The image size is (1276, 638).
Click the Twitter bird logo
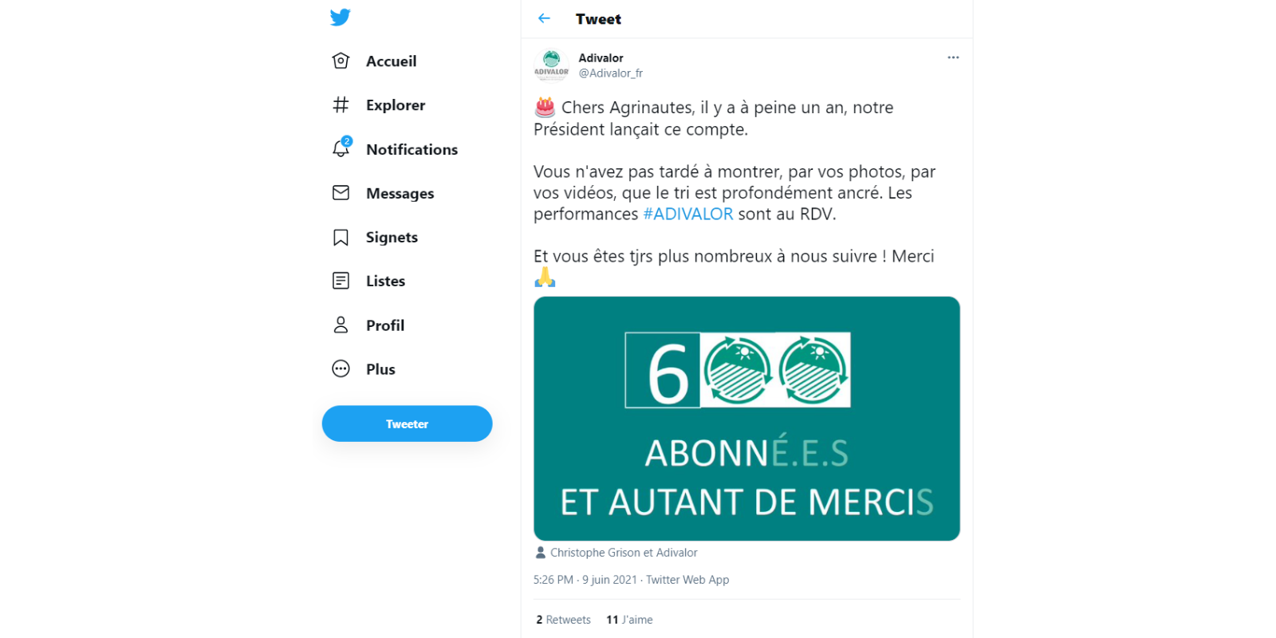click(341, 17)
